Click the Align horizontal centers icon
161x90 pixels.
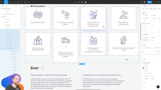[x=146, y=9]
